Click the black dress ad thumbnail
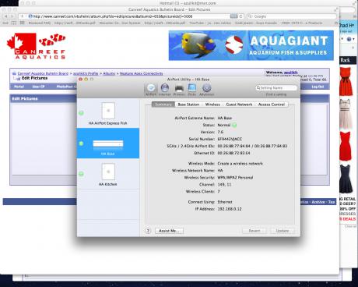The height and width of the screenshot is (287, 358). point(346,179)
